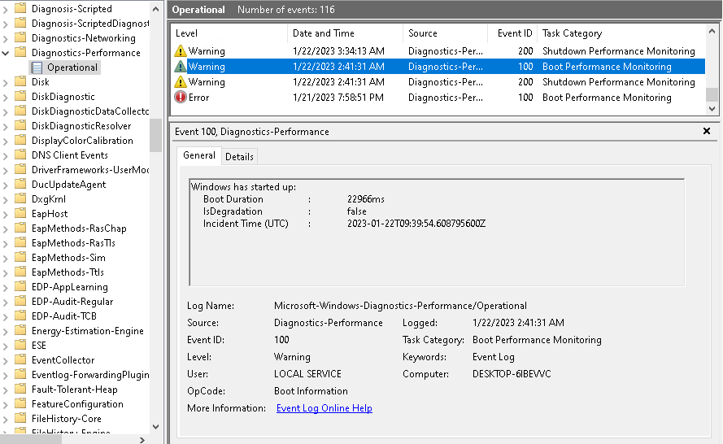The image size is (723, 444).
Task: Click the red error icon on the 7:58:51 PM event
Action: 181,98
